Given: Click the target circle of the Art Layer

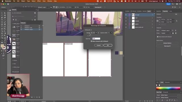Looking at the screenshot, I should (152, 15).
